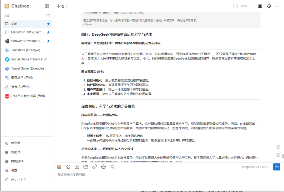This screenshot has height=192, width=284.
Task: Click the 搜索 search field
Action: click(x=243, y=6)
